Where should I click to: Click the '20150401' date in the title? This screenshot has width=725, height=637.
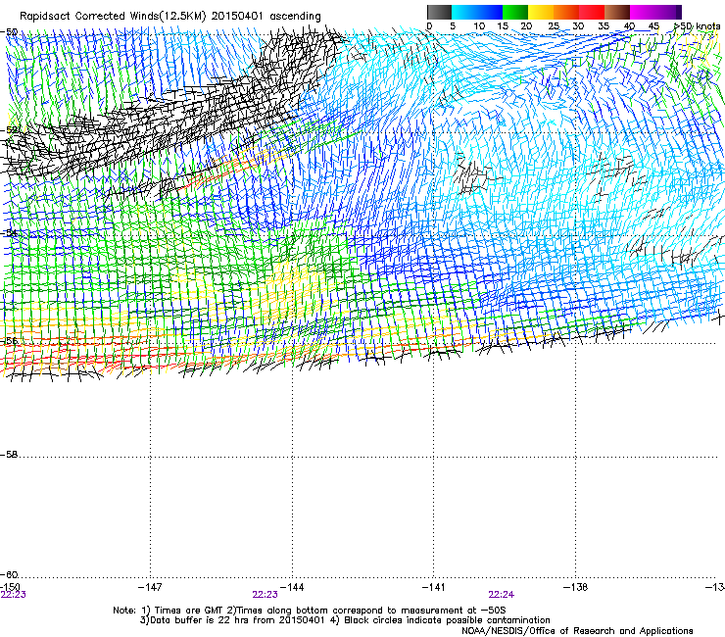237,16
